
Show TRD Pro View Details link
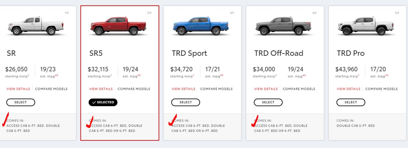click(x=349, y=89)
